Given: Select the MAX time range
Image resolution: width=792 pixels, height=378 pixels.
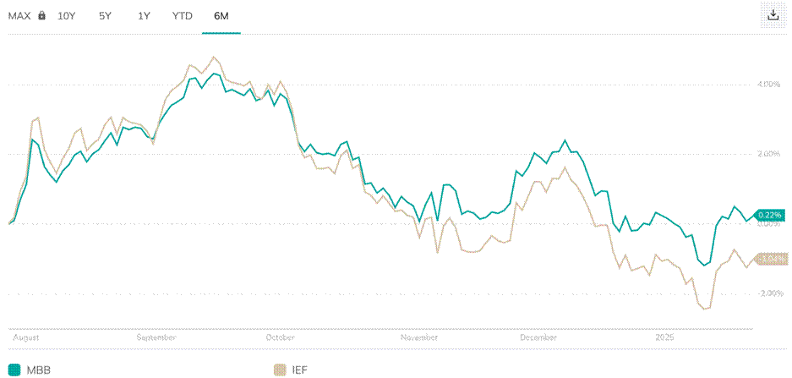Looking at the screenshot, I should pyautogui.click(x=19, y=16).
